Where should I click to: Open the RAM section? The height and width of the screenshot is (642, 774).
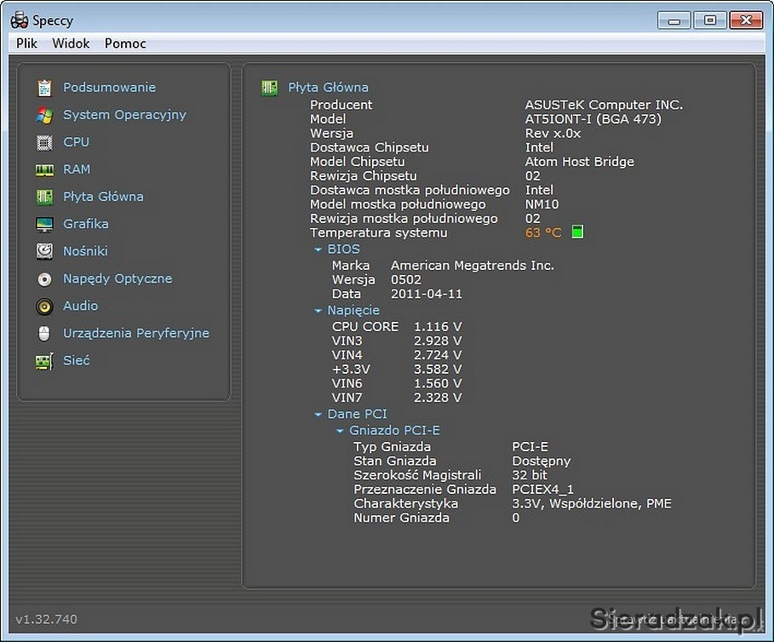click(x=77, y=169)
